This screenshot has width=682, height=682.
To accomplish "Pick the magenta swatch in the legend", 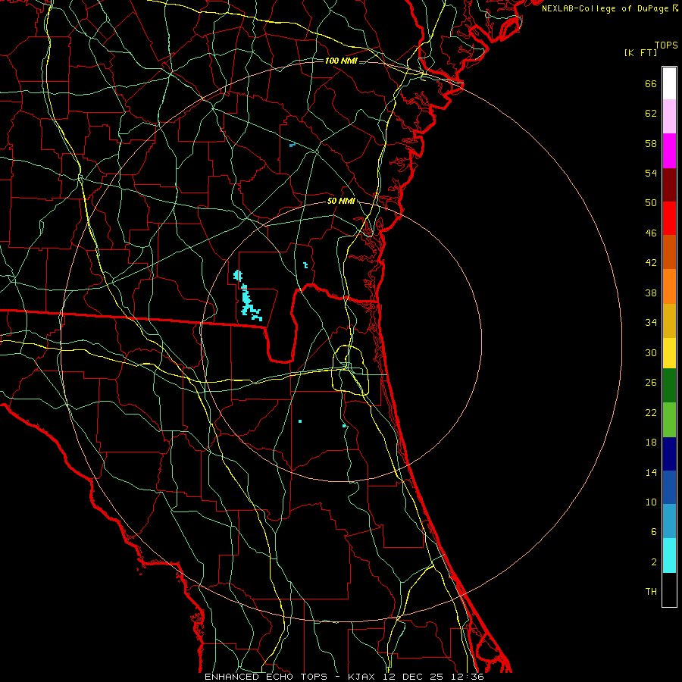I will (x=669, y=151).
